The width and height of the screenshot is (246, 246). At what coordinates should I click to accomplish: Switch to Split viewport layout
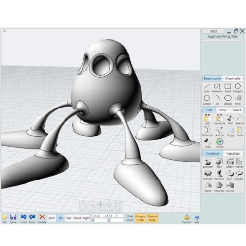(52, 218)
